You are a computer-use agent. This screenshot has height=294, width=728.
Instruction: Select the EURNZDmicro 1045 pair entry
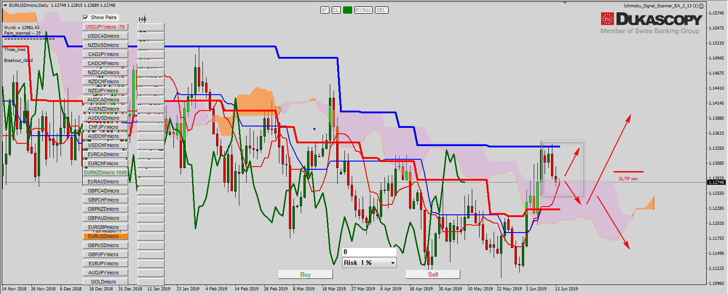(x=105, y=172)
